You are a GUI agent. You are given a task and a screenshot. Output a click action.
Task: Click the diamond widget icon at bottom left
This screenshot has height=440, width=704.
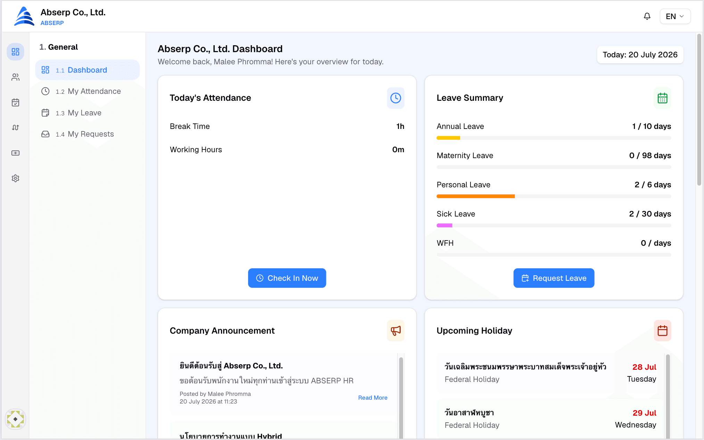click(x=15, y=419)
